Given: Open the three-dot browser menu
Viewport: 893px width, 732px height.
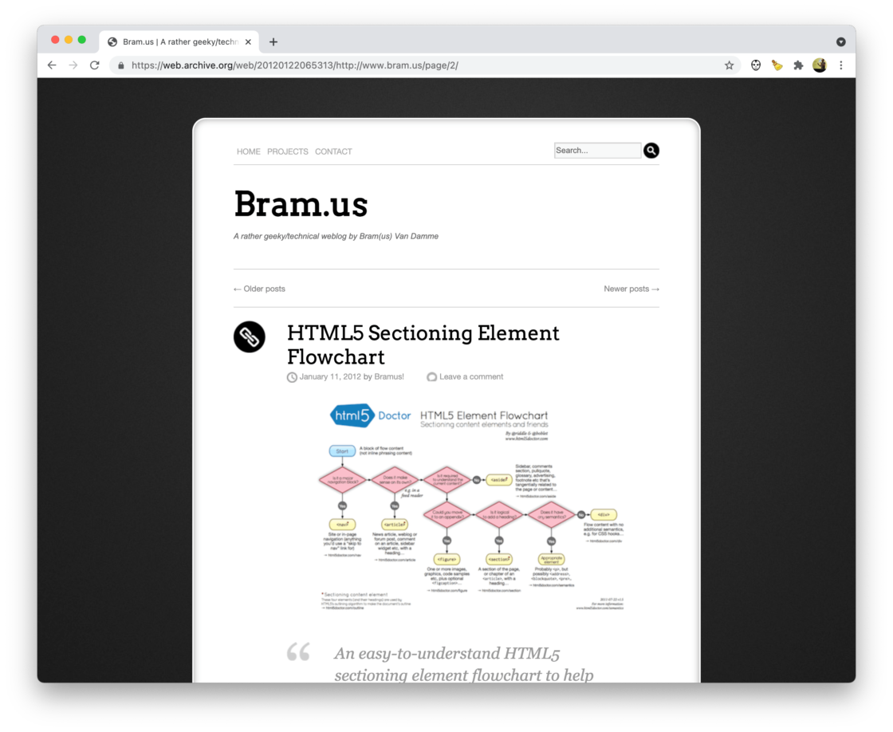Looking at the screenshot, I should point(841,65).
